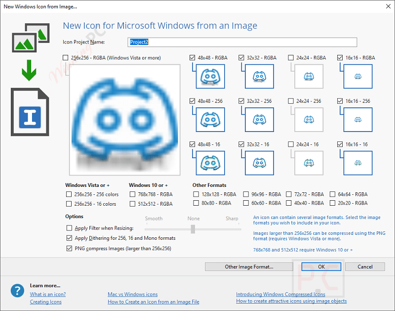Pick the 48x48 16-color preview thumbnail
The image size is (395, 311).
tap(210, 163)
